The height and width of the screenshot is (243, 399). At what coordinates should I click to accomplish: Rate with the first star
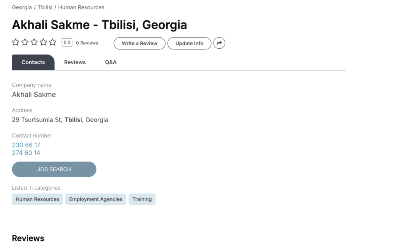pos(16,42)
